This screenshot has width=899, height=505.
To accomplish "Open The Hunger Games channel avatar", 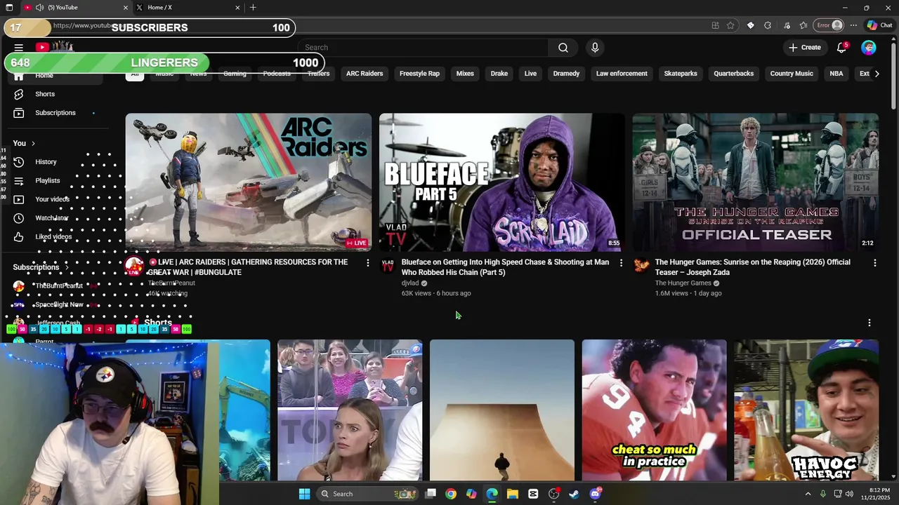I will click(641, 265).
